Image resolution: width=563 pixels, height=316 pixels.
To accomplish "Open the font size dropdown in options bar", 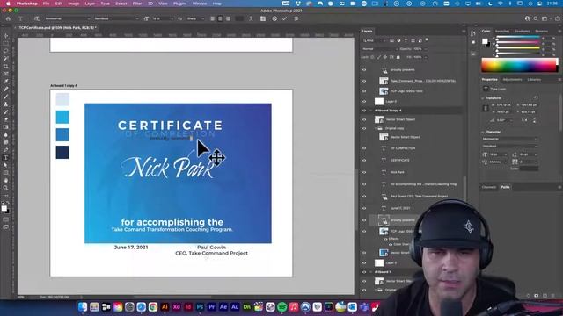I will [x=161, y=18].
